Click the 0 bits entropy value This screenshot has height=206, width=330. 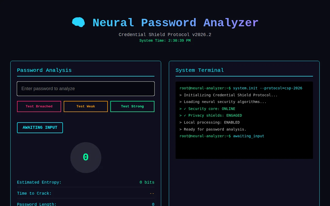(147, 182)
